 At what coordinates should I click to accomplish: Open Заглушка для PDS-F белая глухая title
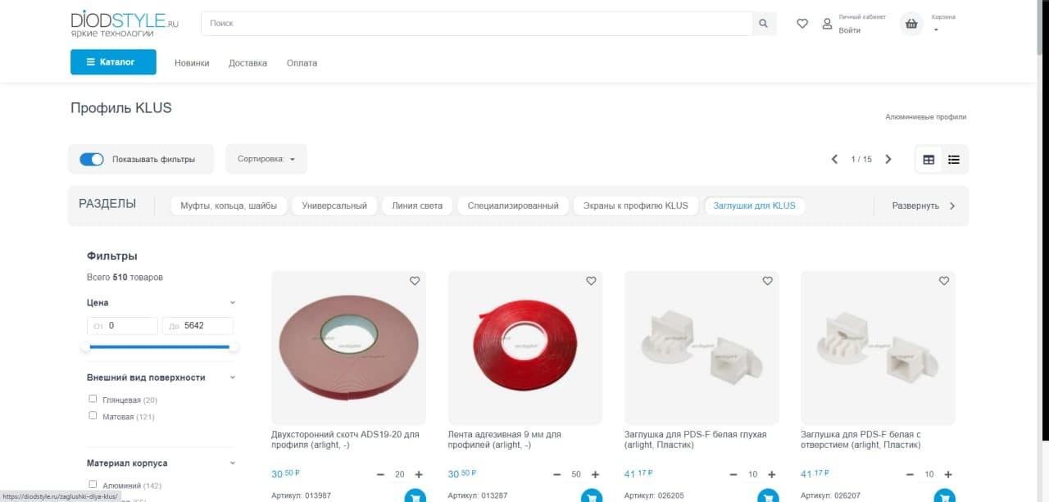click(696, 440)
